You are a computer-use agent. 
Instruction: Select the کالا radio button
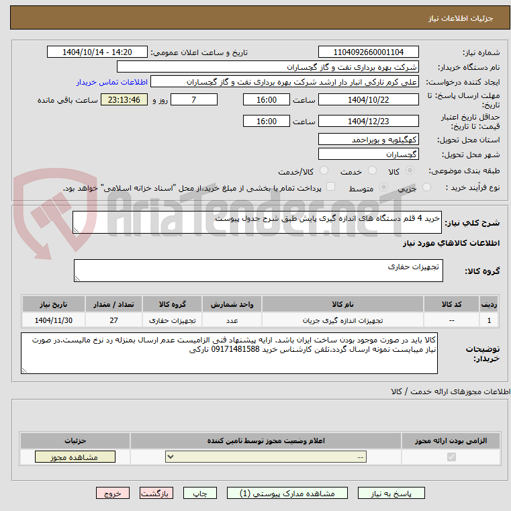coord(410,171)
